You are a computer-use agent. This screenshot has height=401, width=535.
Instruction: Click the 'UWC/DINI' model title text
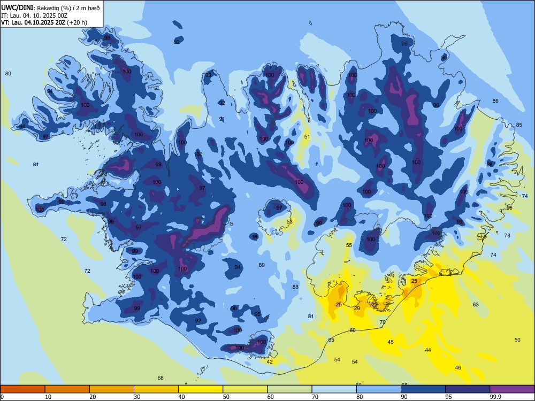pyautogui.click(x=17, y=8)
